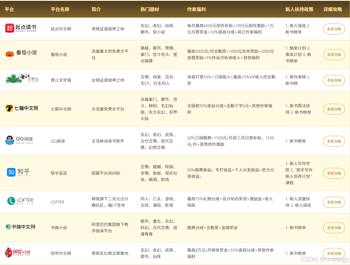Select the 书旗小说 platform name cell
Screen dimensions: 350x265
[x=59, y=228]
